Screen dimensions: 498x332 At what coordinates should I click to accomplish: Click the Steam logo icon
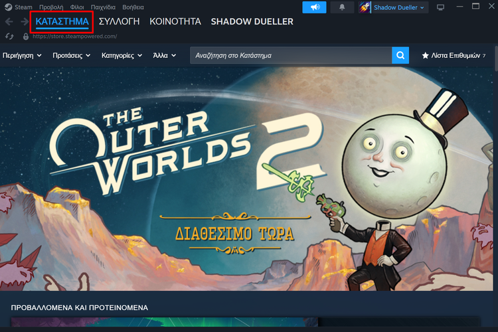pos(9,7)
